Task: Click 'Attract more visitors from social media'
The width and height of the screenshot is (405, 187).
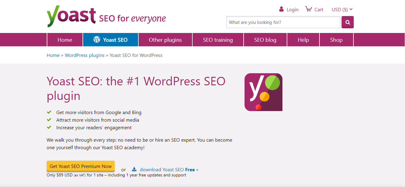Action: (x=98, y=120)
